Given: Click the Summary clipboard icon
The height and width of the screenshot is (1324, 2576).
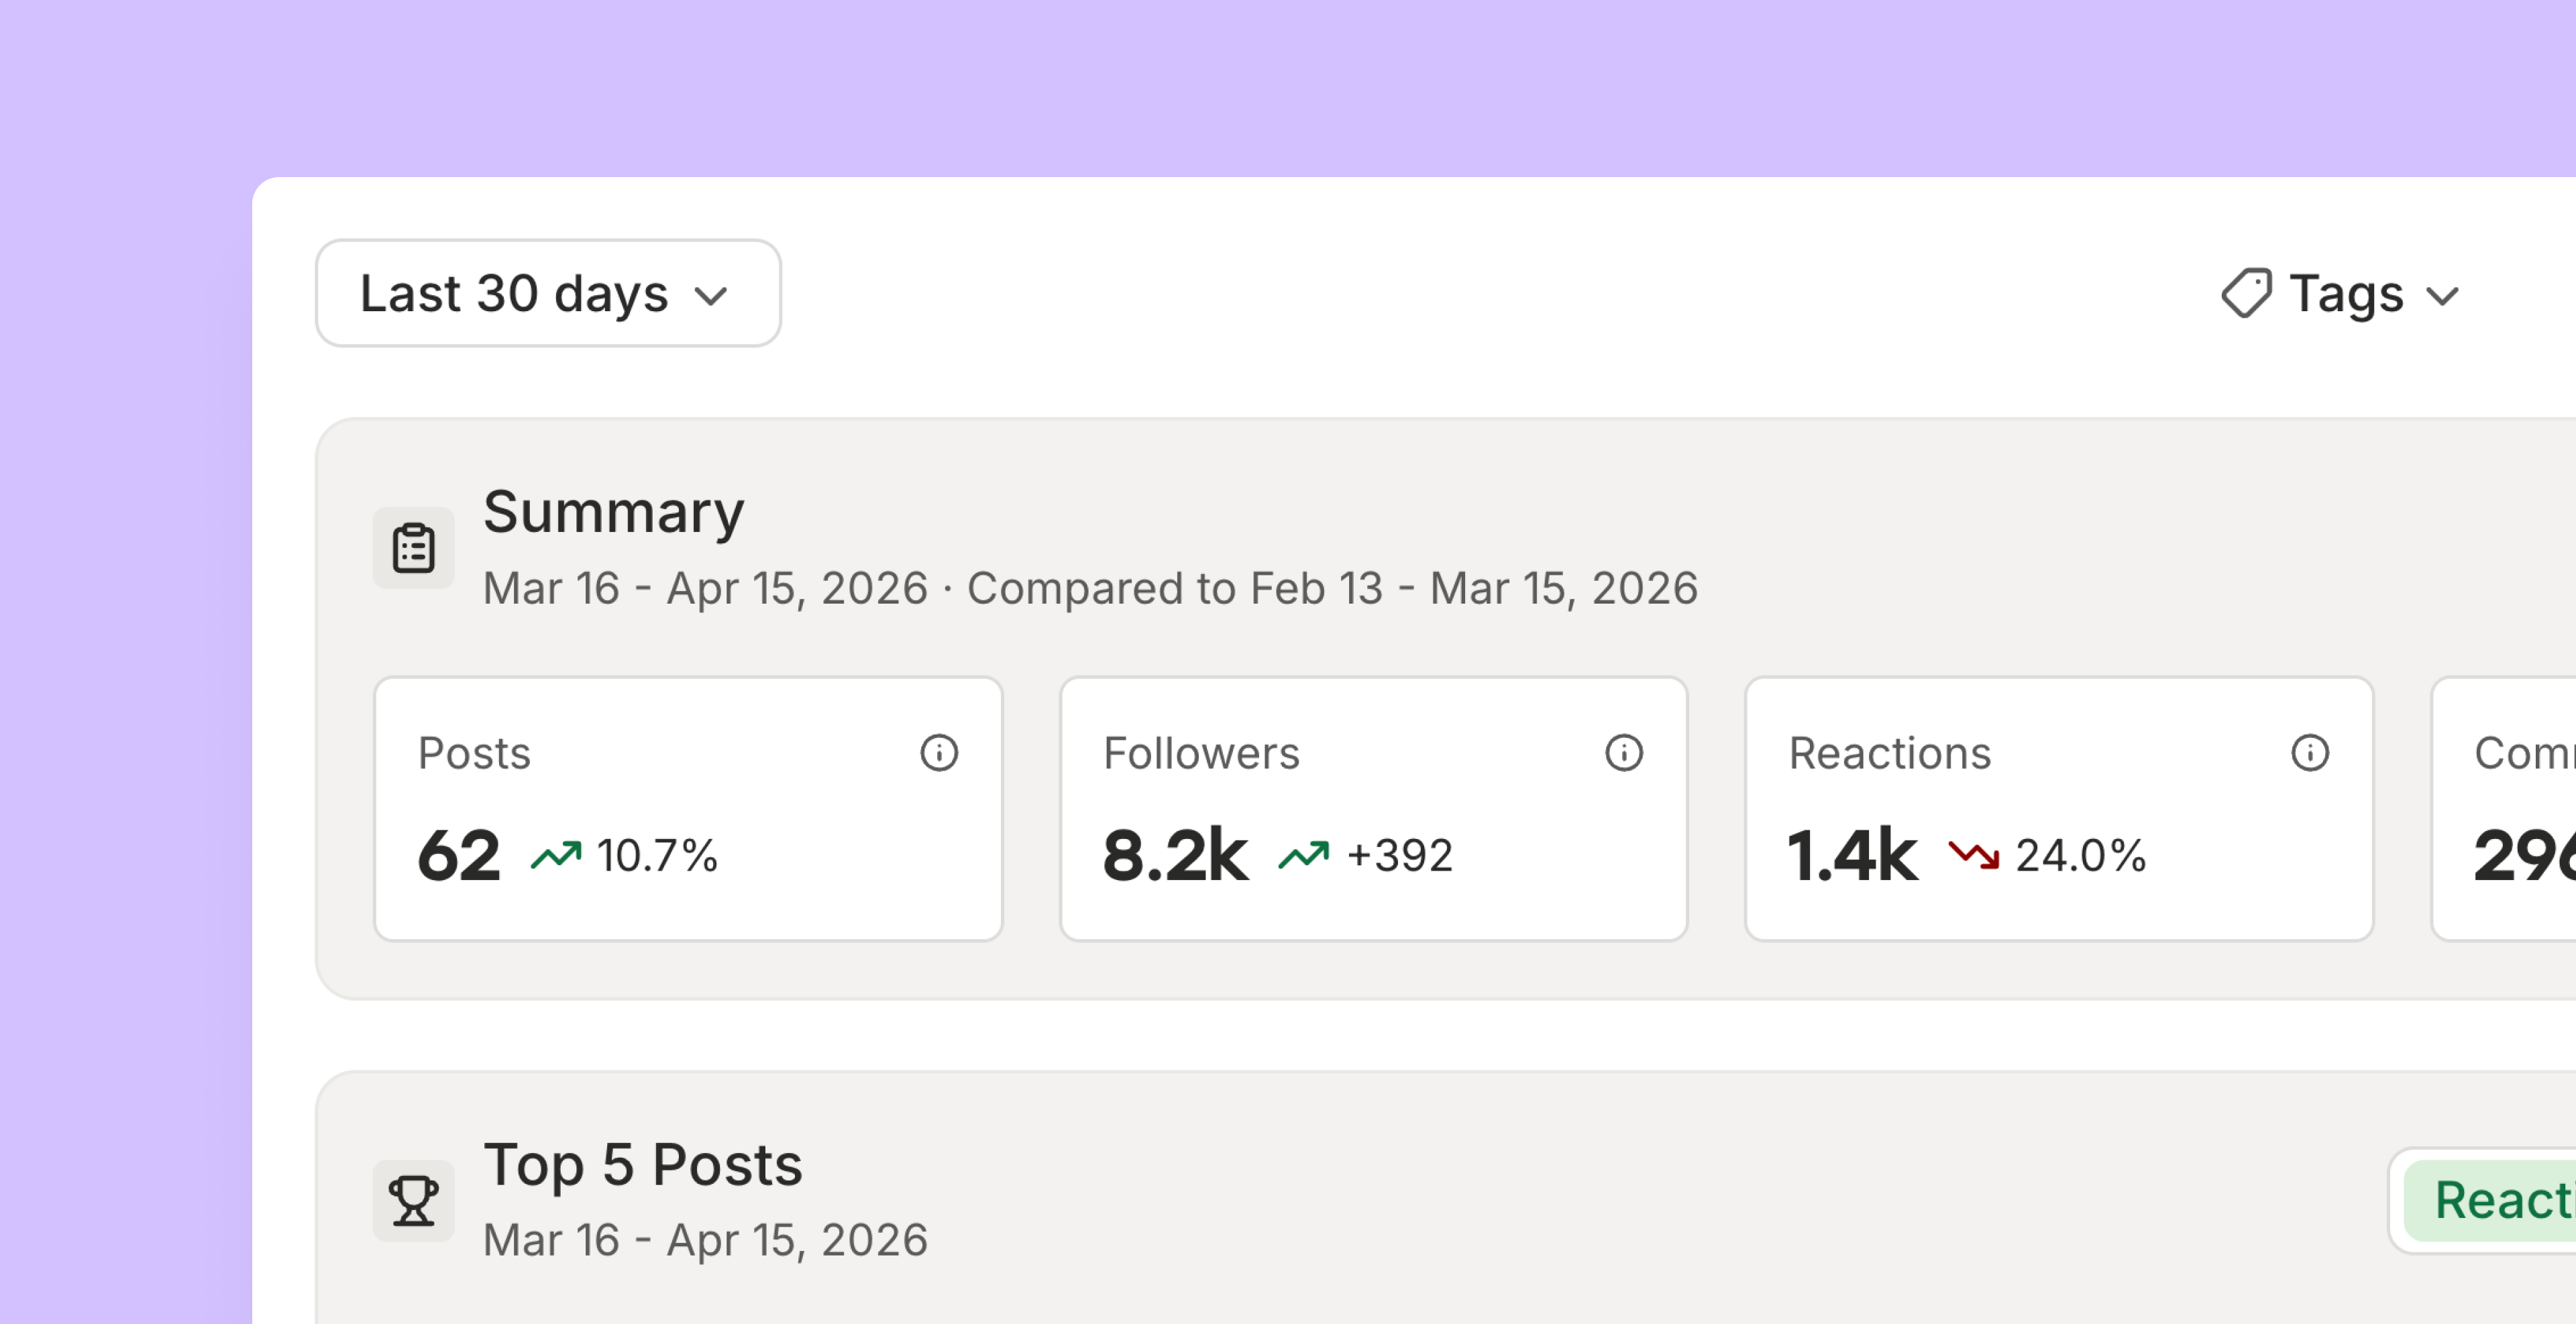Looking at the screenshot, I should (414, 548).
